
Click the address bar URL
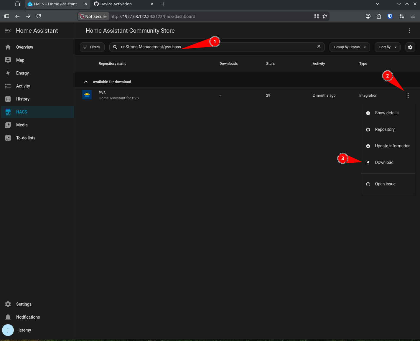pos(153,17)
